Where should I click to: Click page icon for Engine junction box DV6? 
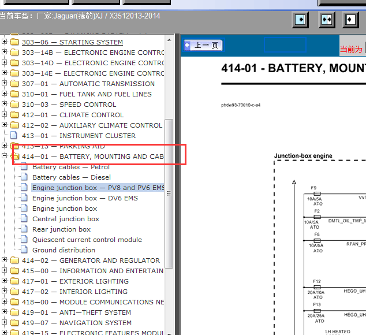[x=24, y=198]
